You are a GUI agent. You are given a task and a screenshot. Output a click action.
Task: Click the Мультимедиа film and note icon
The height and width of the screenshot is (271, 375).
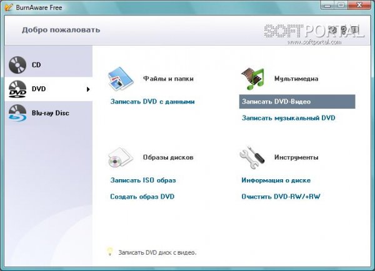pos(253,79)
